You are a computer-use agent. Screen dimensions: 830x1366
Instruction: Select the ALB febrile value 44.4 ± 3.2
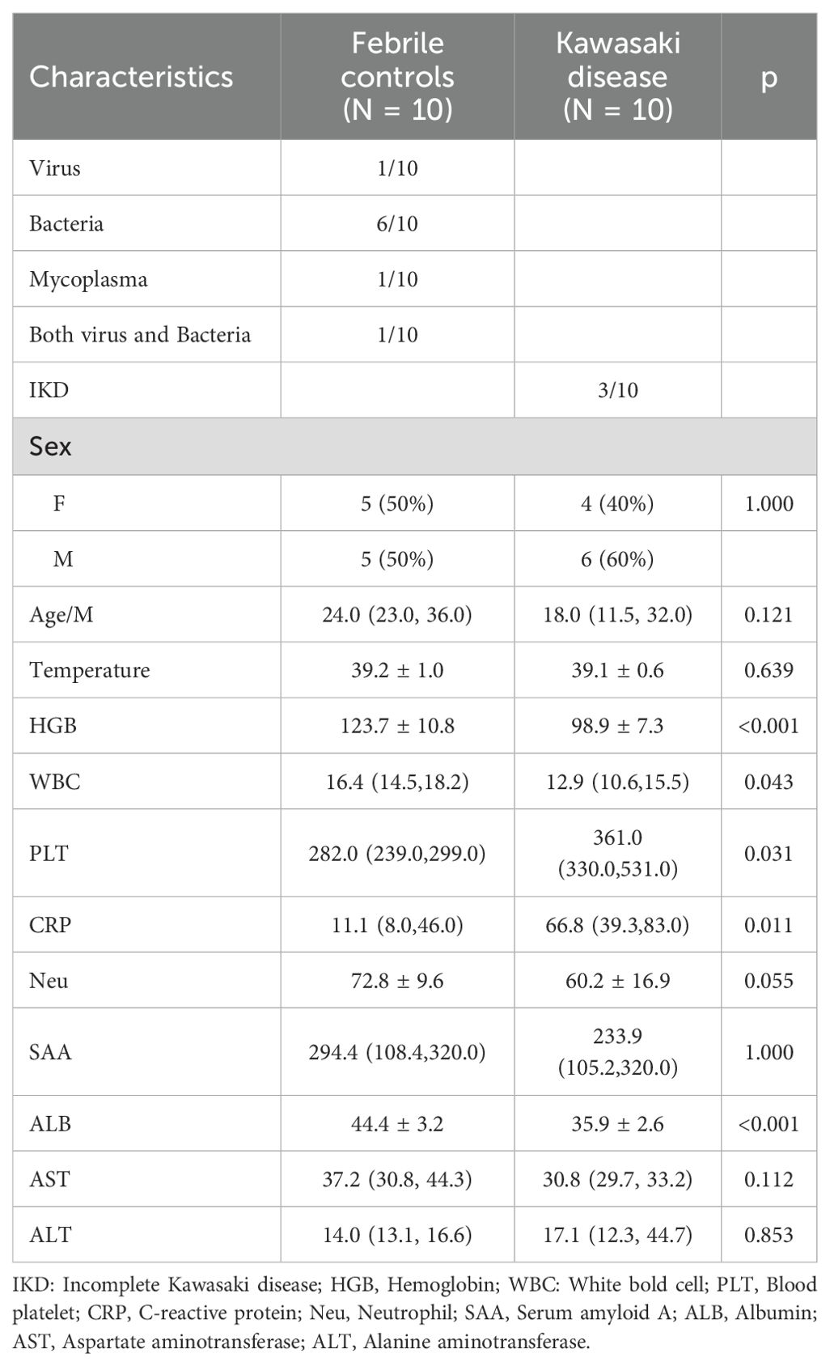point(397,1123)
